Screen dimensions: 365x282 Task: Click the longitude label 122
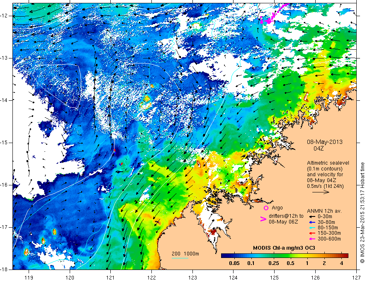(151, 277)
